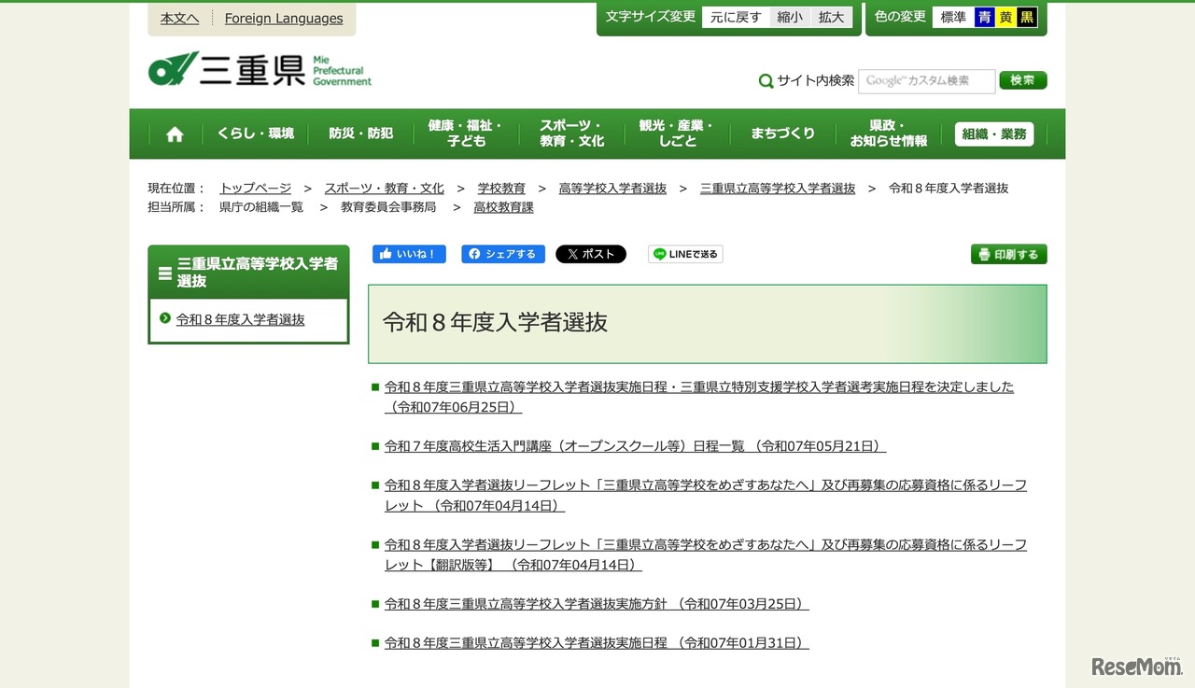Shrink text size with 縮小
The height and width of the screenshot is (688, 1195).
790,18
